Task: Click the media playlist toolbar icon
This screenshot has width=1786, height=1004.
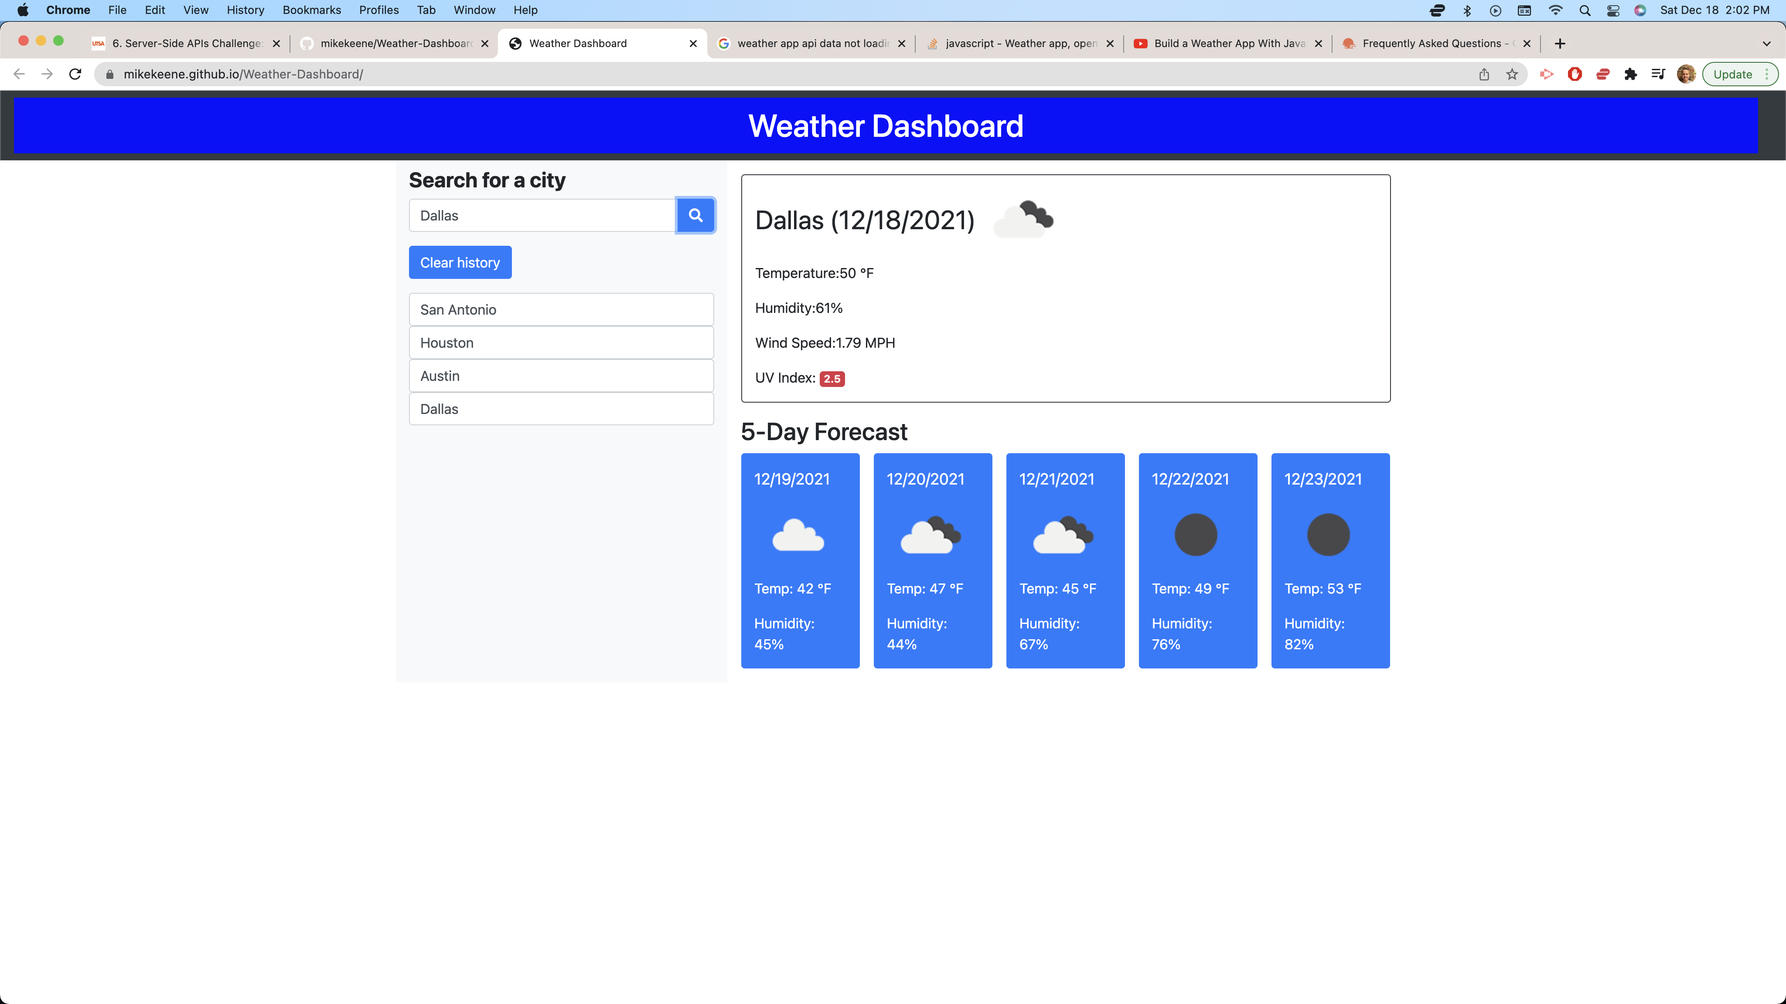Action: coord(1658,74)
